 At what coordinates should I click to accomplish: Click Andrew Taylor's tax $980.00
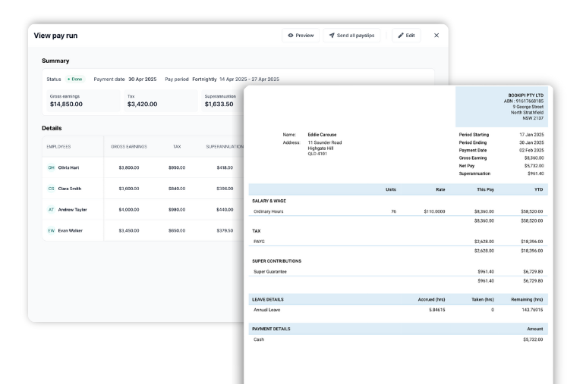pyautogui.click(x=177, y=210)
